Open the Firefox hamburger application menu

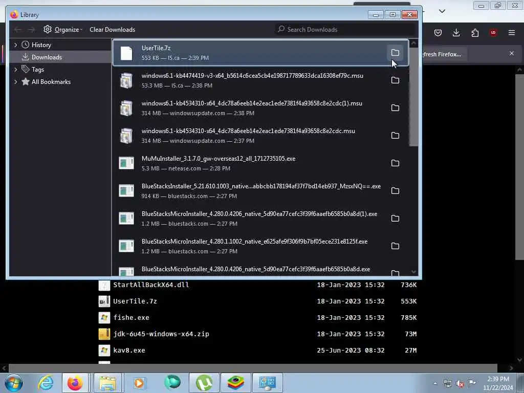point(512,33)
